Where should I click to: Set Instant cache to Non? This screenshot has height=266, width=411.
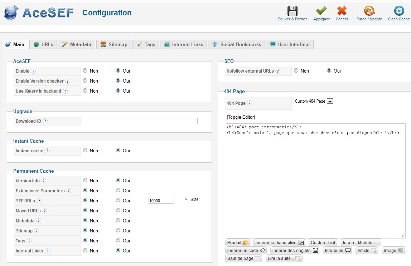click(x=85, y=151)
